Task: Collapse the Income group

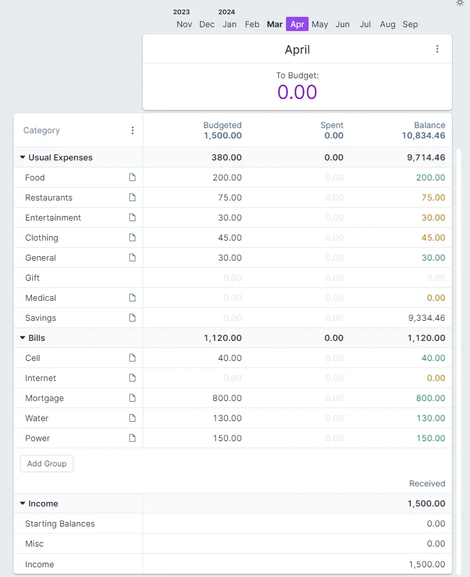Action: coord(23,503)
